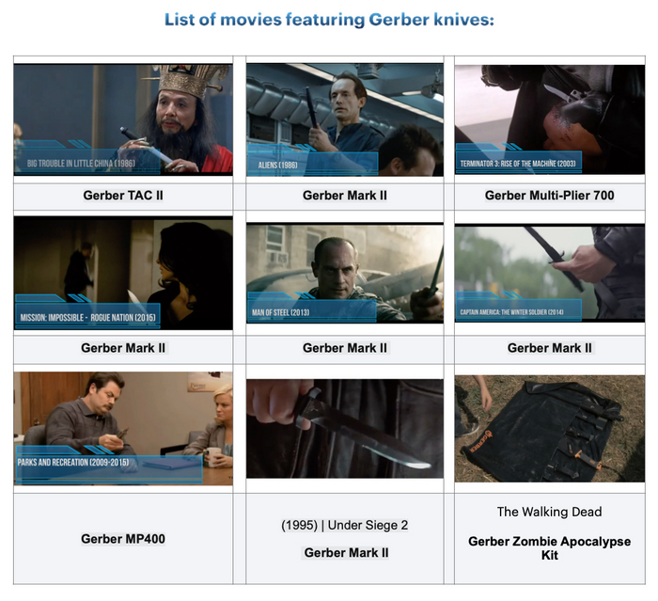The image size is (658, 601).
Task: Click the 'BIG TROUBLE IN LITTLE CHINA (1986)' banner
Action: 87,162
